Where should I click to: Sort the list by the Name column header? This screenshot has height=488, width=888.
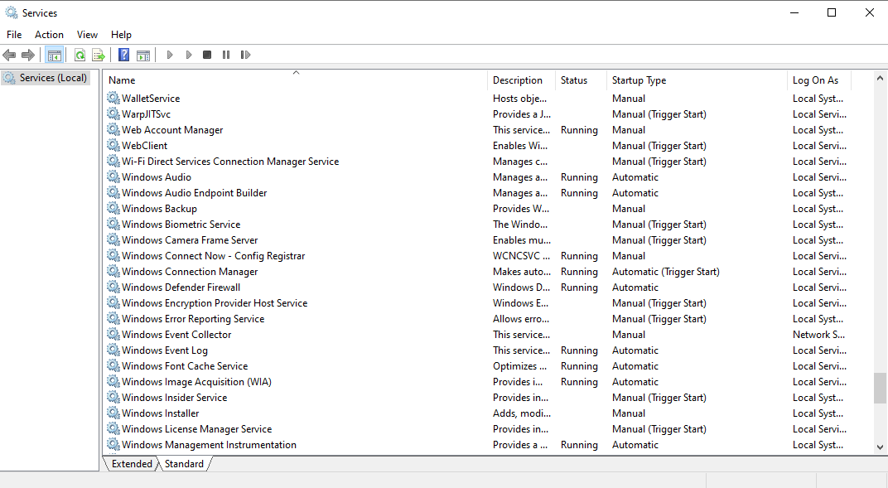coord(295,80)
